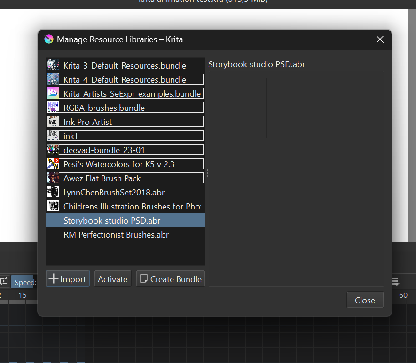Import a new resource library
The image size is (416, 363).
(68, 279)
